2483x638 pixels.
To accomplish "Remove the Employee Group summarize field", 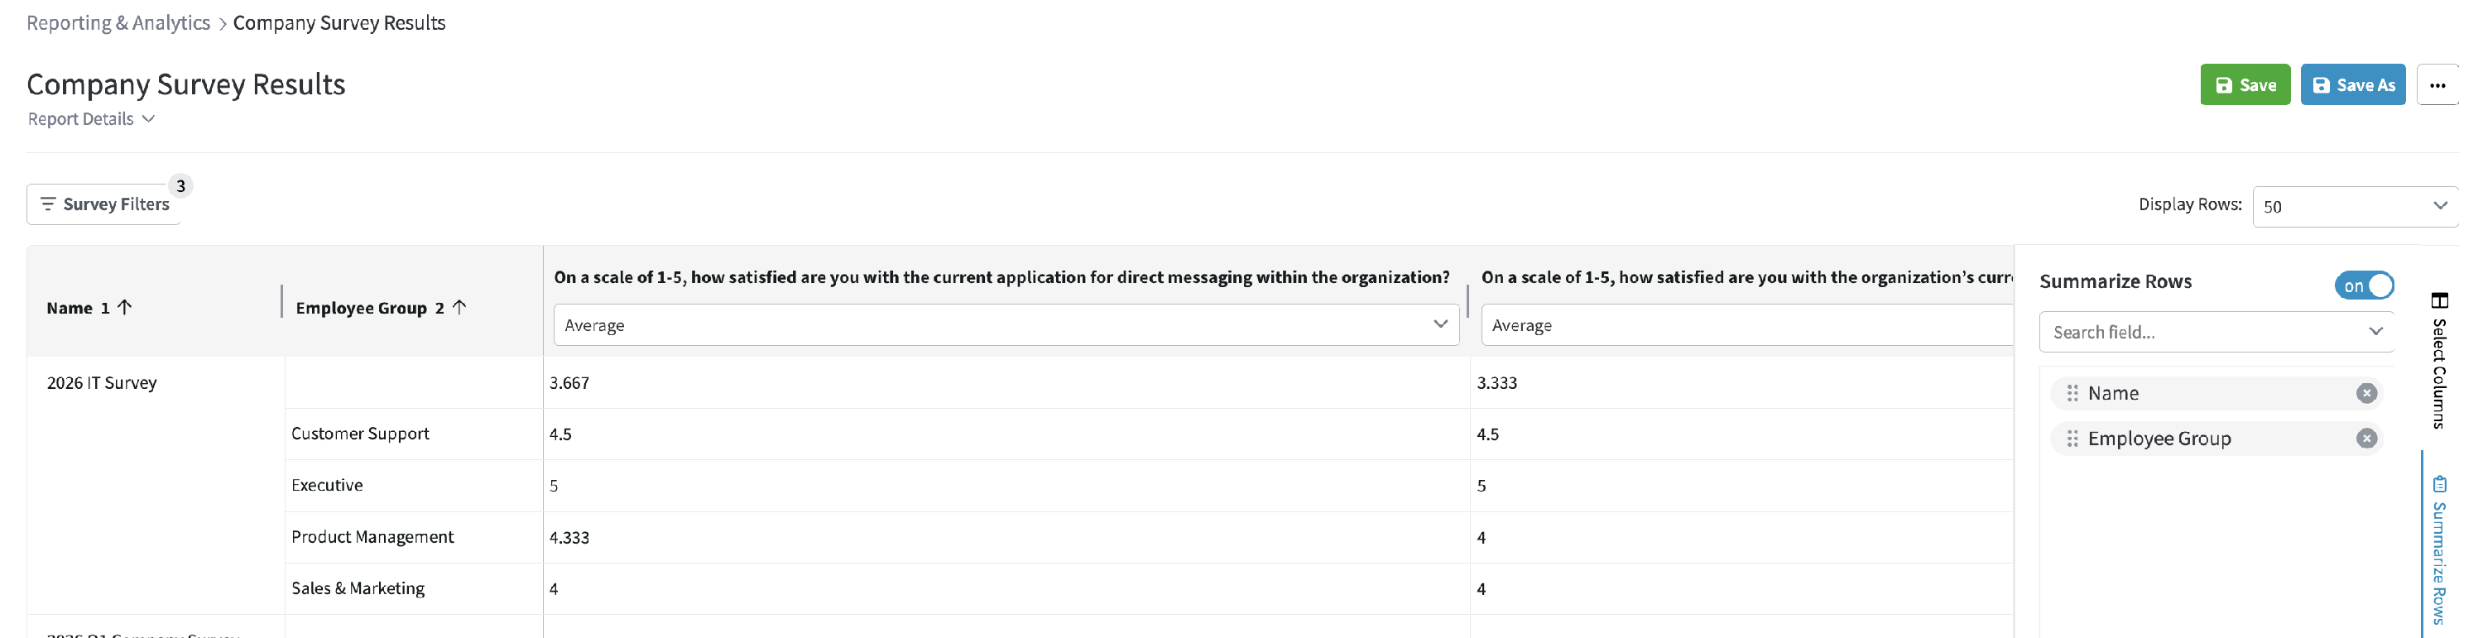I will click(2365, 439).
